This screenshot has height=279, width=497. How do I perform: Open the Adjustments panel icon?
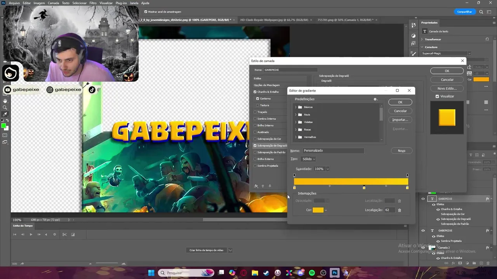[414, 36]
